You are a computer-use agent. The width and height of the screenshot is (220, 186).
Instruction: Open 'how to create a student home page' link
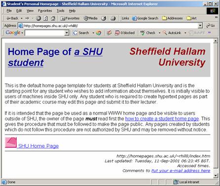tap(162, 119)
